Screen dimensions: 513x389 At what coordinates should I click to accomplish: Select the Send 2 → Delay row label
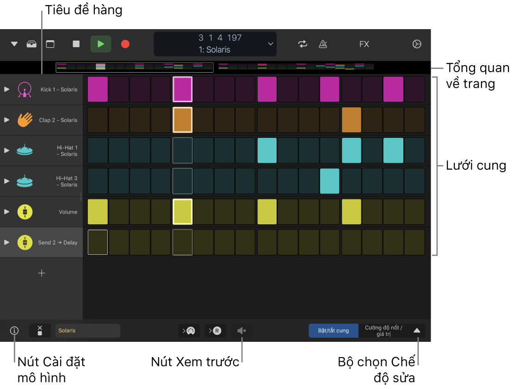click(57, 242)
